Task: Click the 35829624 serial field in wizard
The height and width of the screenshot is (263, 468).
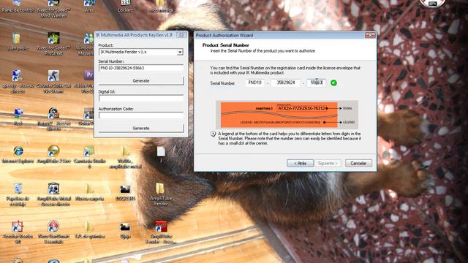Action: click(x=286, y=83)
